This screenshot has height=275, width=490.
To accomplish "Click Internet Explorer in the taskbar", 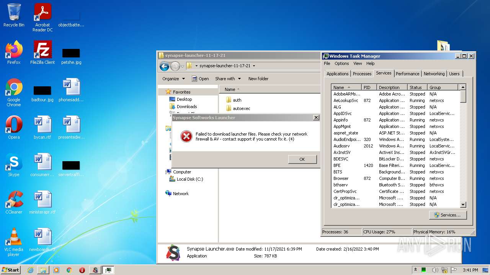I will (30, 270).
